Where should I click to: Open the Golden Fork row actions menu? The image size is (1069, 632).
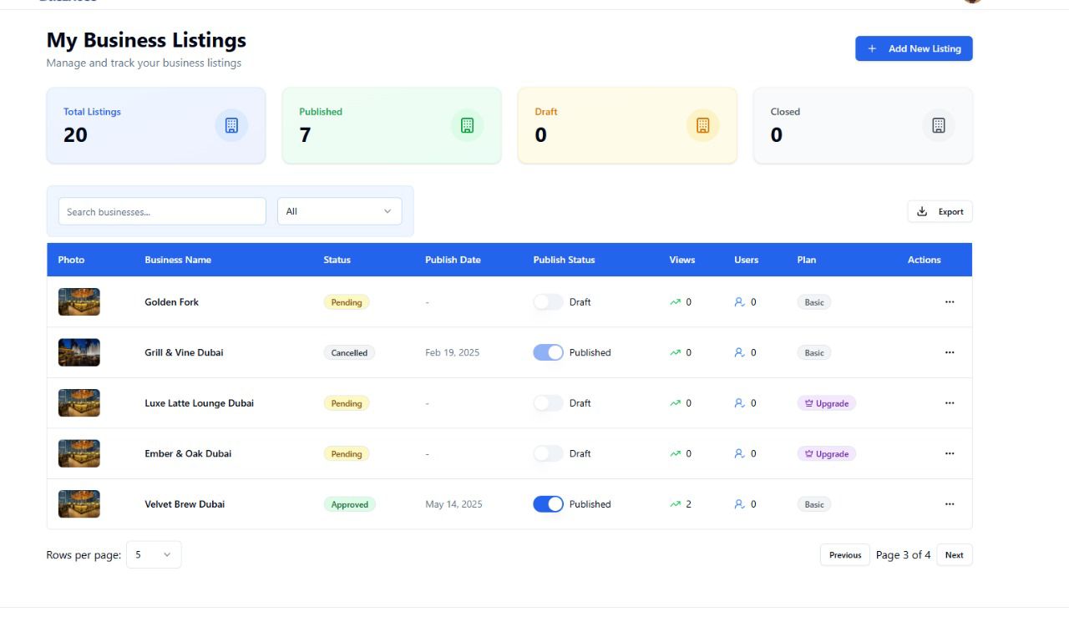coord(950,302)
